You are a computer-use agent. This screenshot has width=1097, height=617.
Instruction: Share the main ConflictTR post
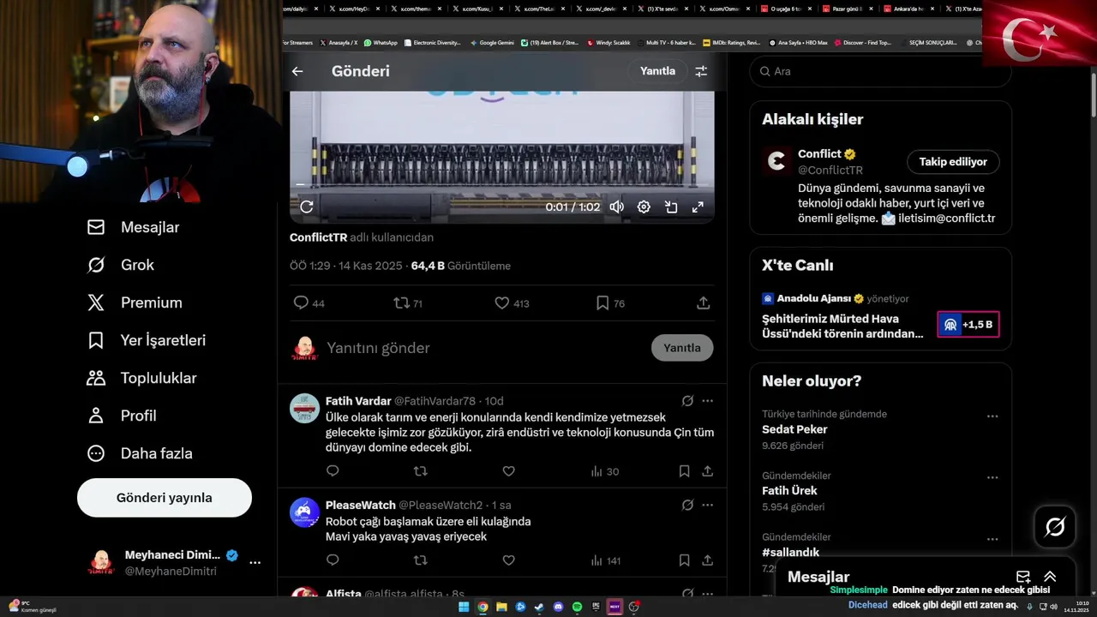[x=703, y=303]
